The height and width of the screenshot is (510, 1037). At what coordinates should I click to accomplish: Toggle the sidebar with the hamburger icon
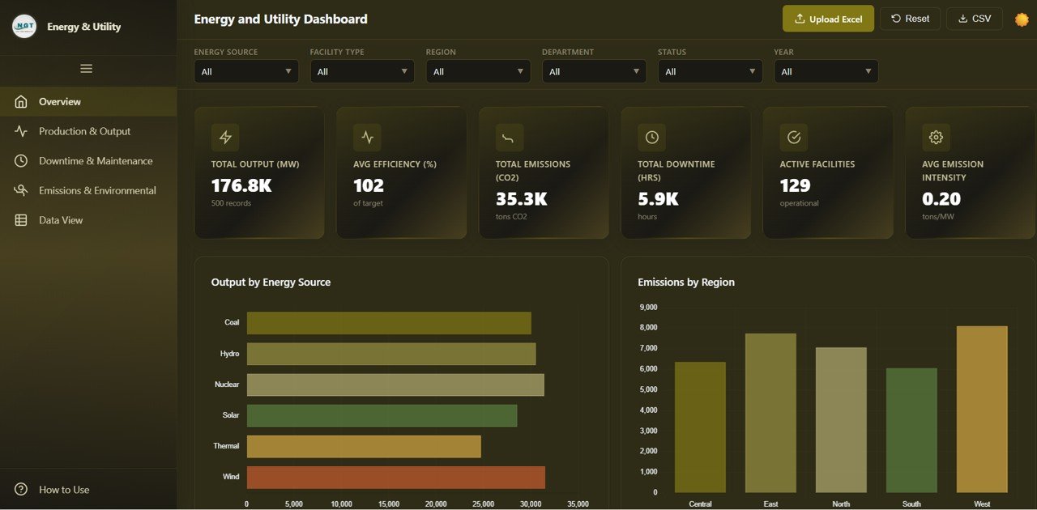point(86,68)
